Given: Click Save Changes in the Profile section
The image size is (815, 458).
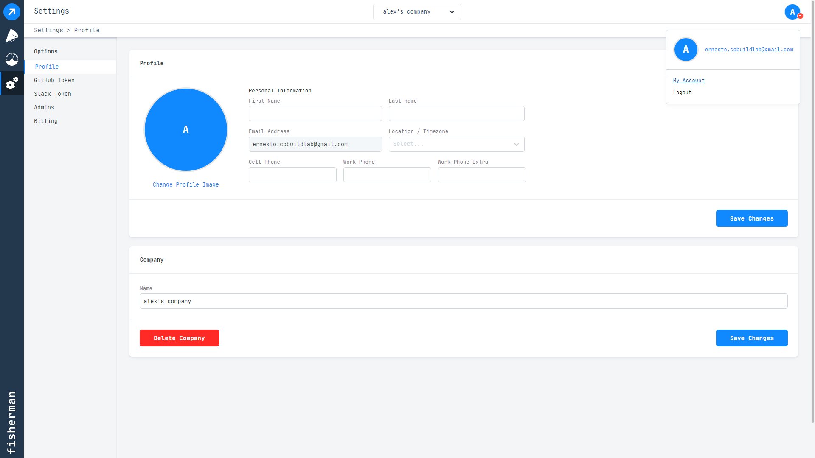Looking at the screenshot, I should [x=751, y=218].
